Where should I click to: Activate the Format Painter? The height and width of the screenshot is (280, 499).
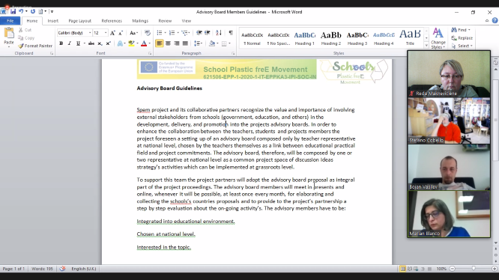click(35, 46)
